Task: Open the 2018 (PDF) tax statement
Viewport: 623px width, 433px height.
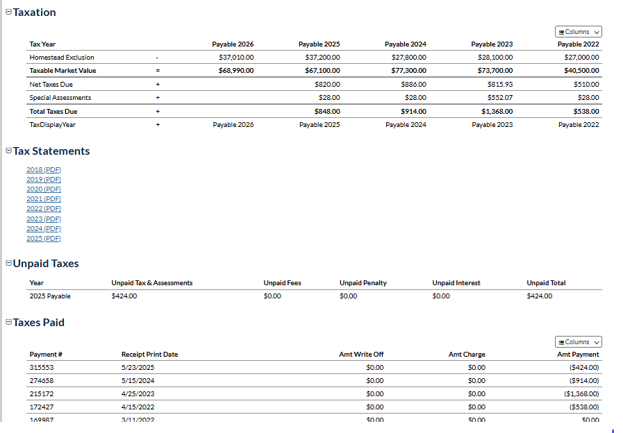Action: pos(44,169)
